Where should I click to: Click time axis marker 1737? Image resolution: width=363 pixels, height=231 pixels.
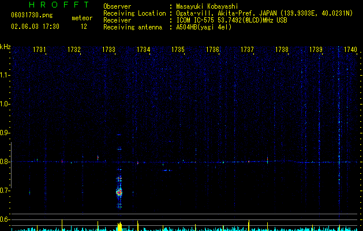click(x=247, y=50)
